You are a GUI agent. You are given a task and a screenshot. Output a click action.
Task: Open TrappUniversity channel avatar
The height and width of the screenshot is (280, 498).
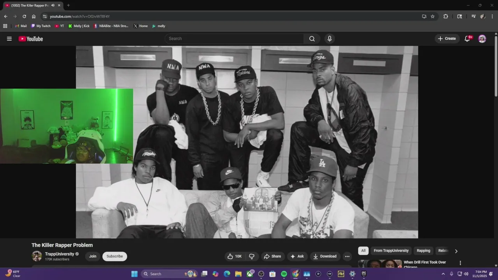click(x=37, y=256)
